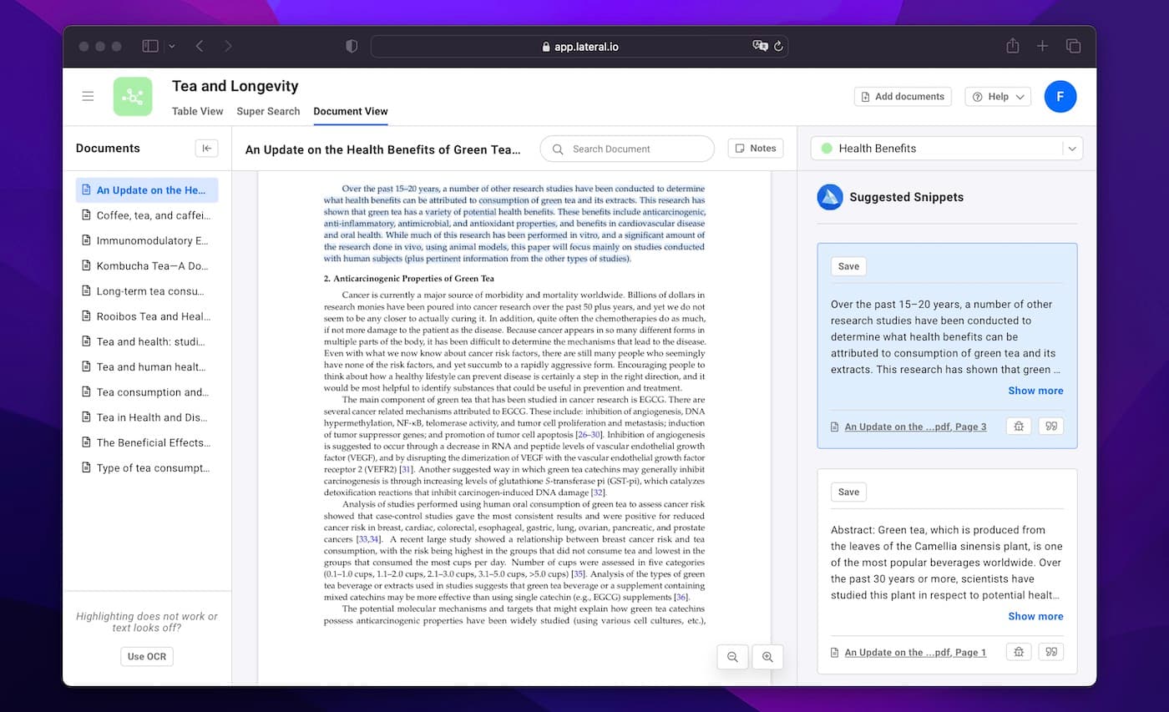This screenshot has width=1169, height=712.
Task: Open 'An Update on the He...' document
Action: click(x=147, y=190)
